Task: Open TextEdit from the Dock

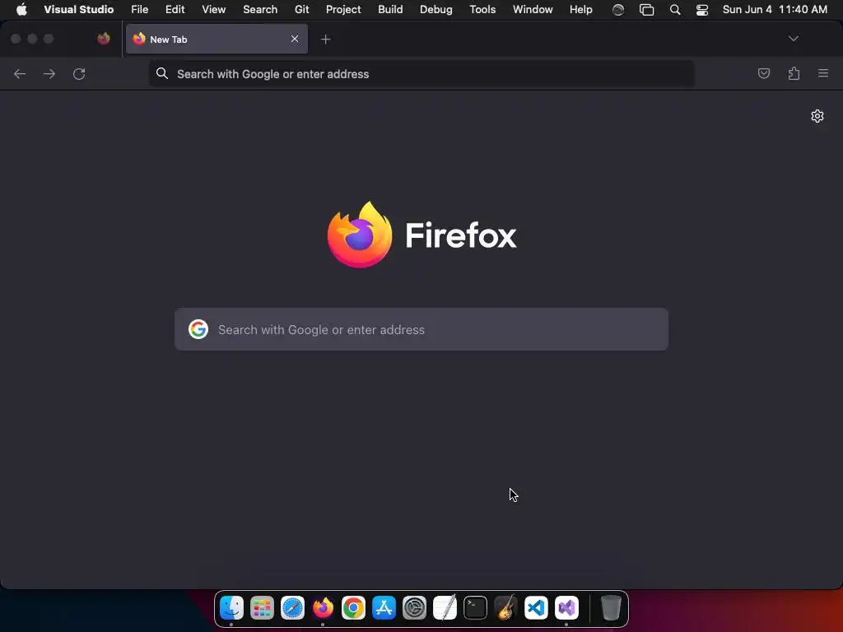Action: pyautogui.click(x=445, y=608)
